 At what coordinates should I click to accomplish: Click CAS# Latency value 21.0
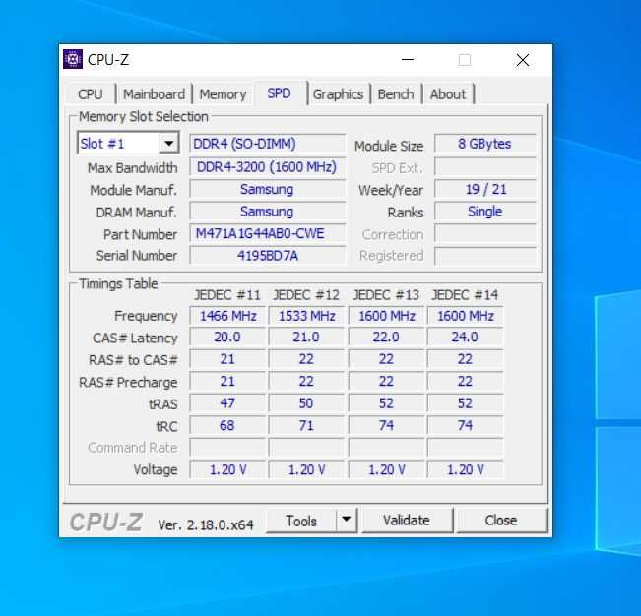click(306, 338)
